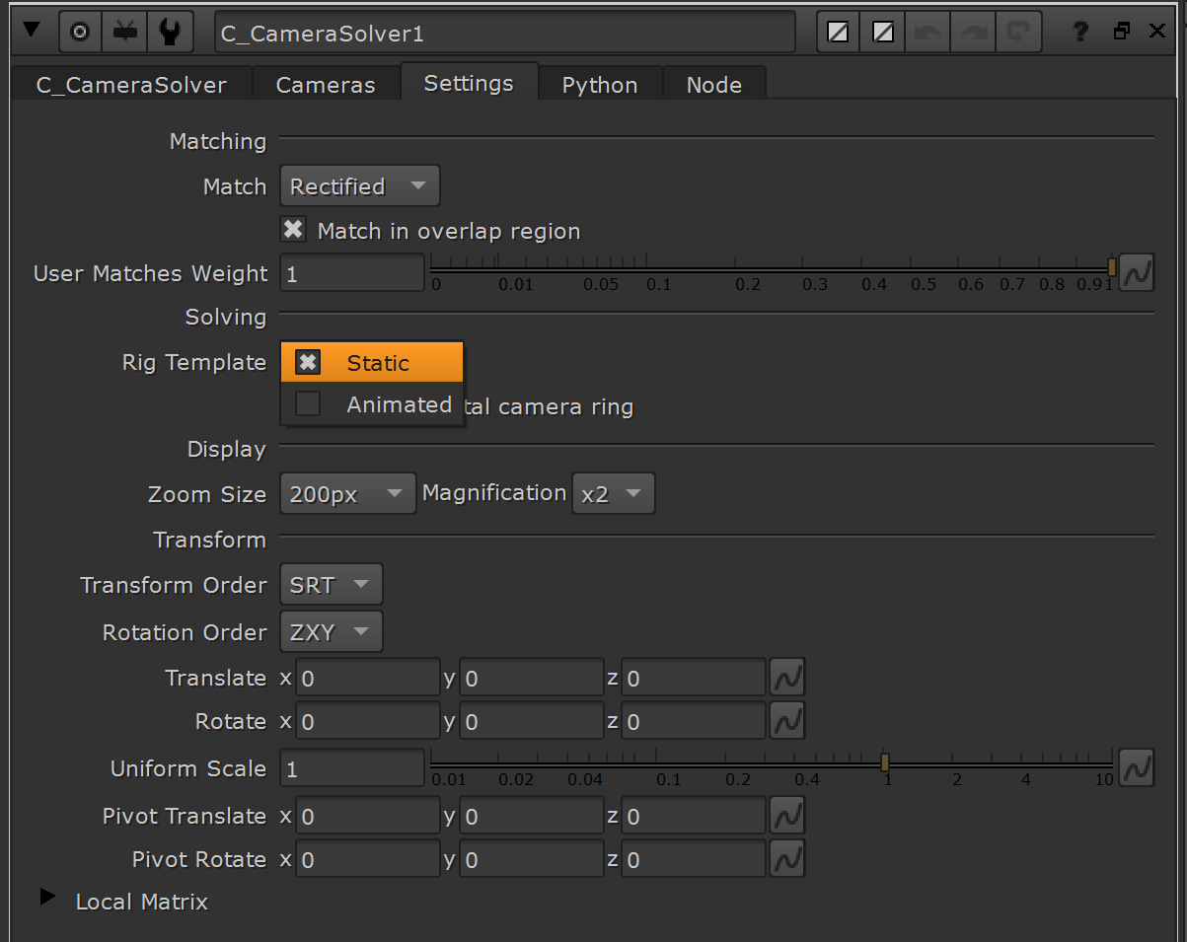Click the Translate z field
1187x942 pixels.
[694, 678]
